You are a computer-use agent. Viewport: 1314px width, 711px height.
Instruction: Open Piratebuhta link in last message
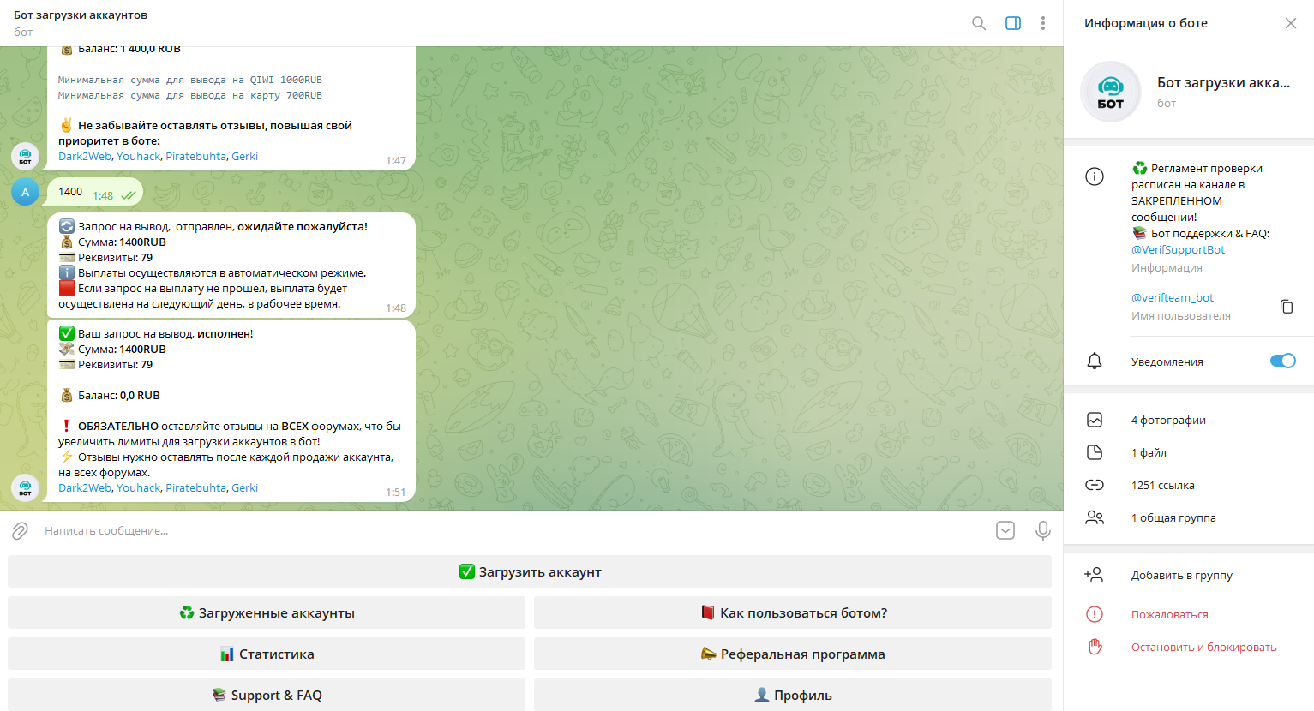(x=195, y=488)
